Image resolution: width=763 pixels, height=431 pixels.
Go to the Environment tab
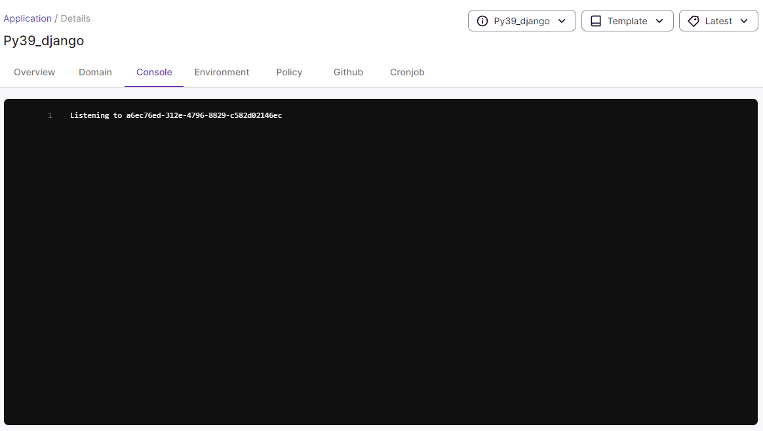tap(222, 72)
